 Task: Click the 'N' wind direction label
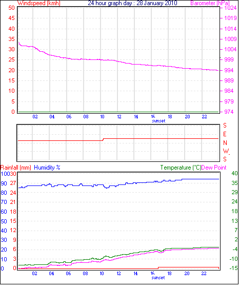(225, 143)
